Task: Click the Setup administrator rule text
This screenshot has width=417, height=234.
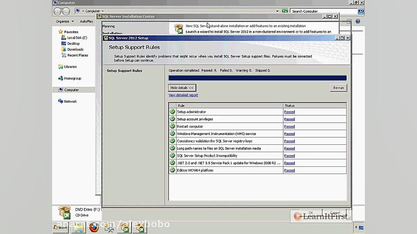Action: pyautogui.click(x=192, y=112)
